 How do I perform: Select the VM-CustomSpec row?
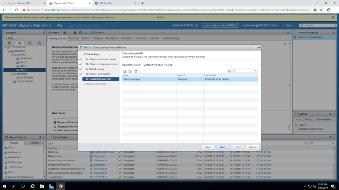pos(149,79)
